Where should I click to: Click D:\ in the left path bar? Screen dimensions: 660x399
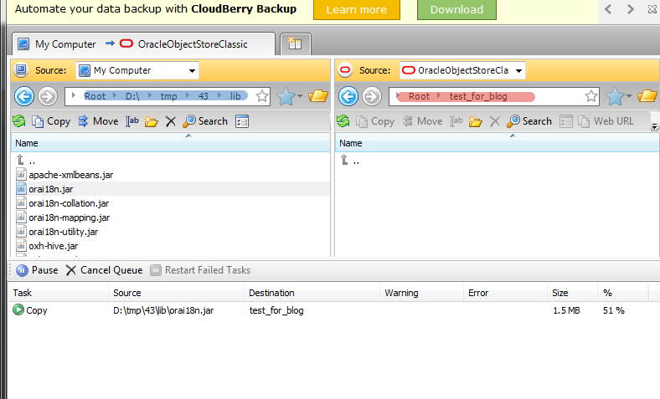(132, 96)
